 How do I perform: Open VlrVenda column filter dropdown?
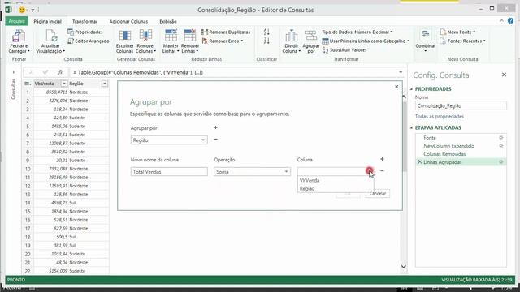[x=64, y=84]
